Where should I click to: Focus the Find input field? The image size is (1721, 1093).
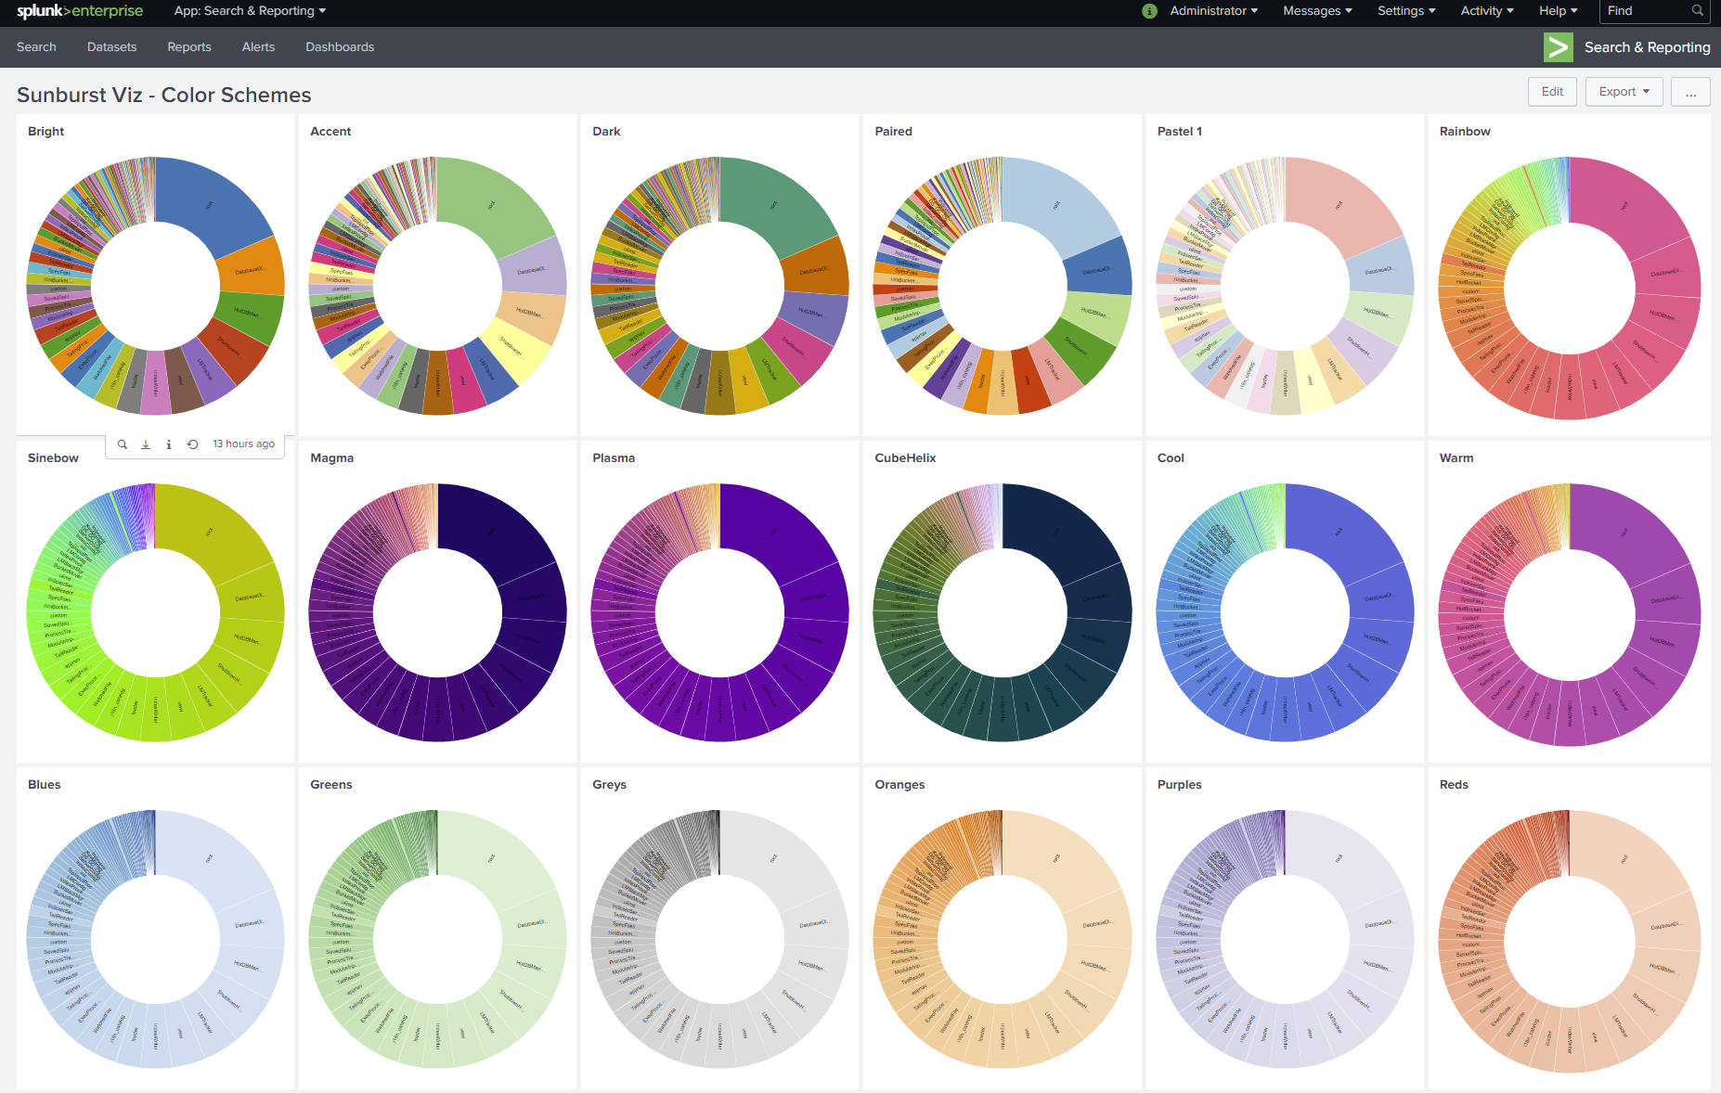(1645, 11)
